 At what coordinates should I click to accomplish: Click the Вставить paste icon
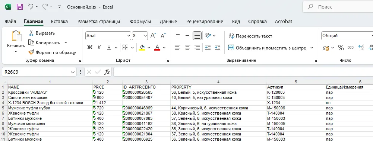tap(16, 36)
